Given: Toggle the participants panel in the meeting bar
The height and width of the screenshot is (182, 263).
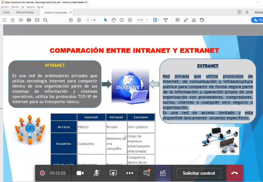Looking at the screenshot, I should [163, 173].
